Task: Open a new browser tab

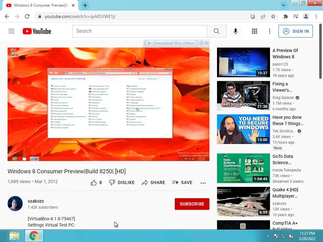Action: (85, 5)
